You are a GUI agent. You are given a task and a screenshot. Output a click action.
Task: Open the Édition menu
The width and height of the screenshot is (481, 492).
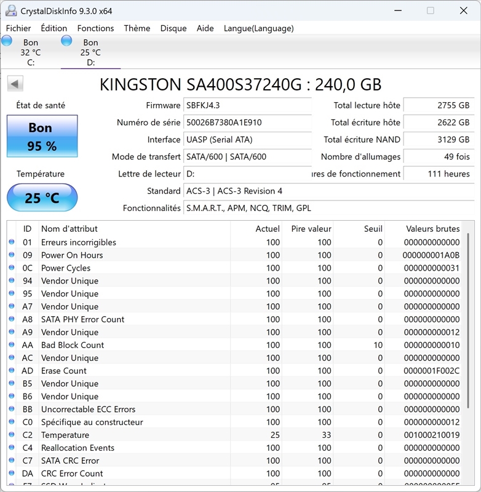pos(54,28)
